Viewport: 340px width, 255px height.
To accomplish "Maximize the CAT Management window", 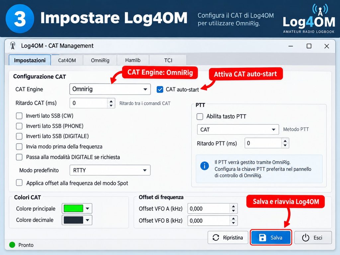I will click(309, 46).
